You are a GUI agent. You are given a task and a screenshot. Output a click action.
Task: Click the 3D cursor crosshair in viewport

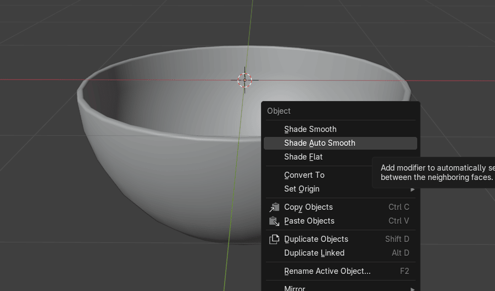click(x=244, y=80)
